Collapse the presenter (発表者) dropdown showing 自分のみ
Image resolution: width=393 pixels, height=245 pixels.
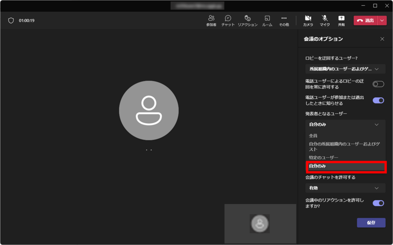pos(345,125)
